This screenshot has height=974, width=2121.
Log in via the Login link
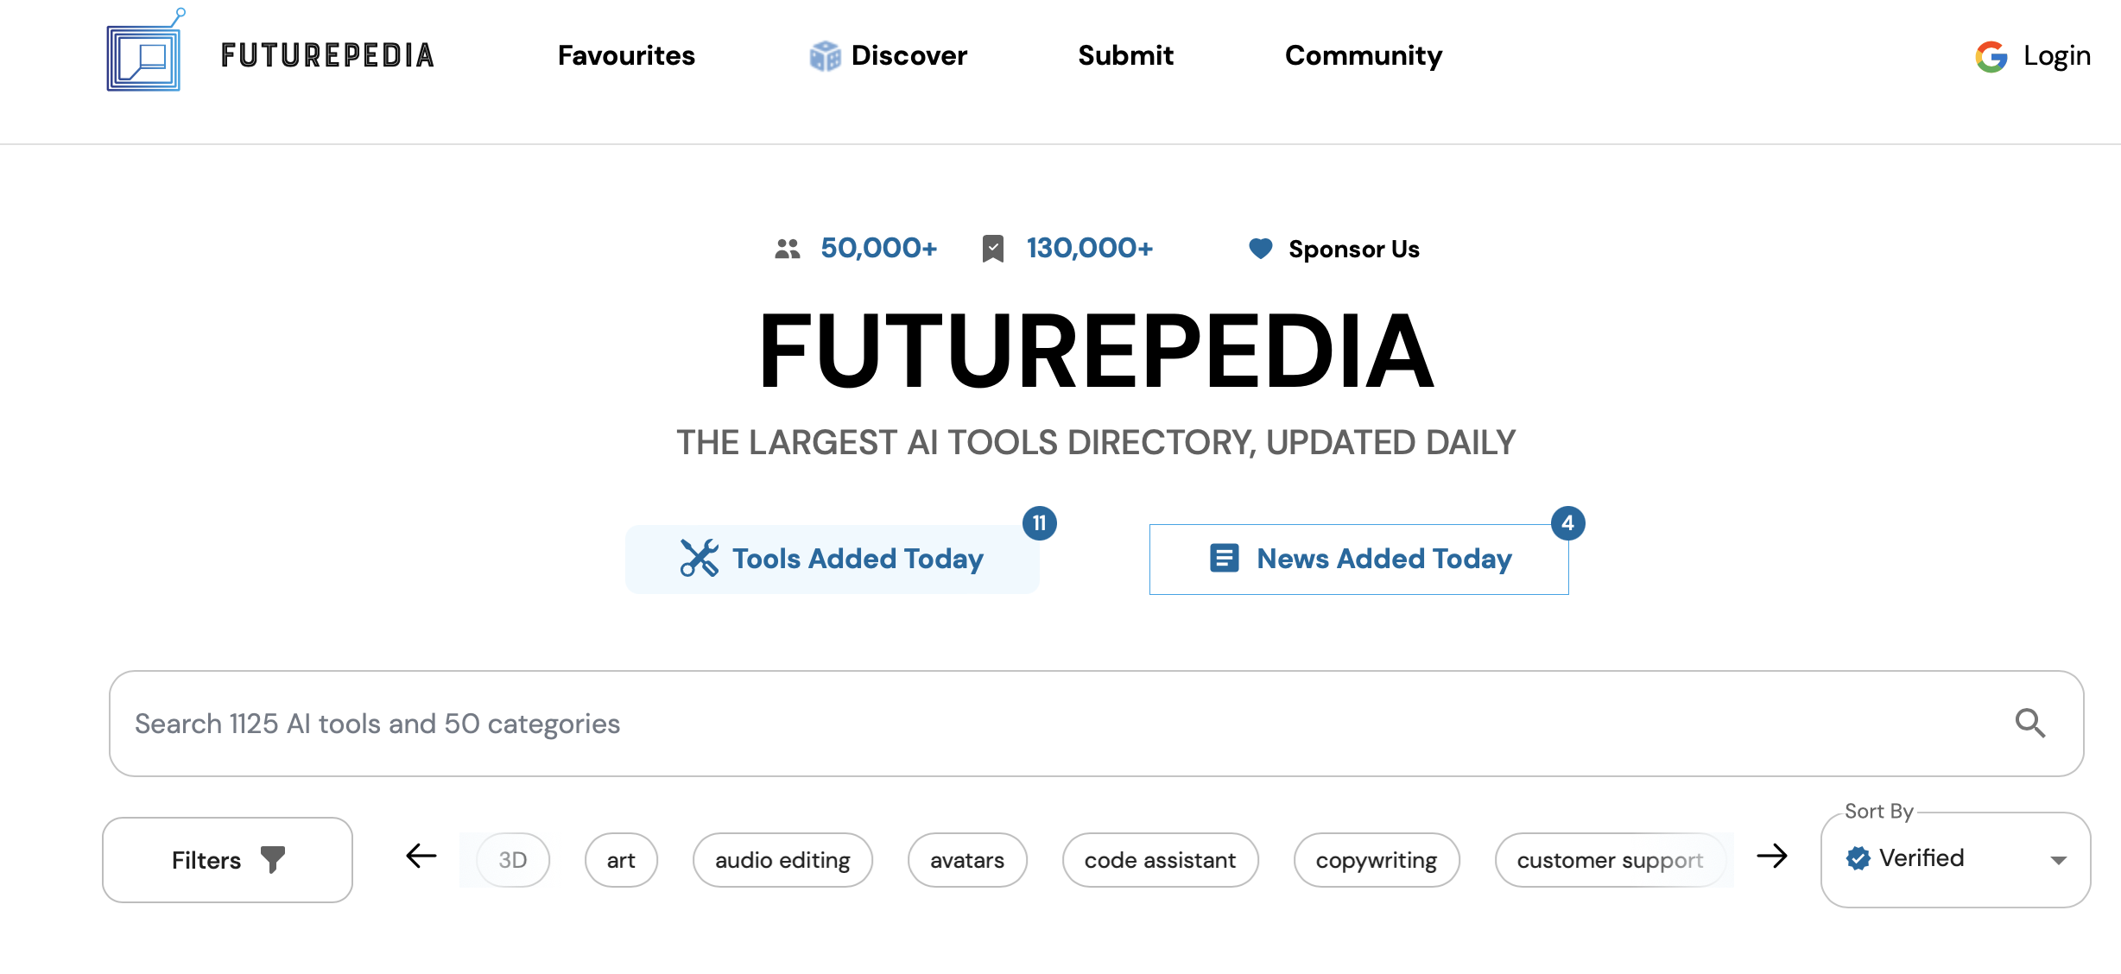pyautogui.click(x=2056, y=56)
